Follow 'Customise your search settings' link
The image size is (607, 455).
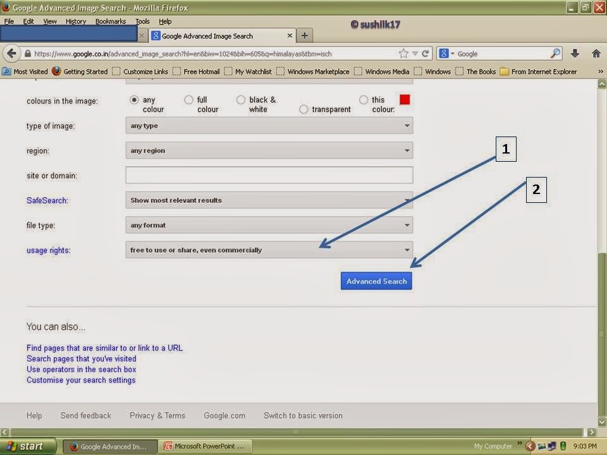pos(81,380)
